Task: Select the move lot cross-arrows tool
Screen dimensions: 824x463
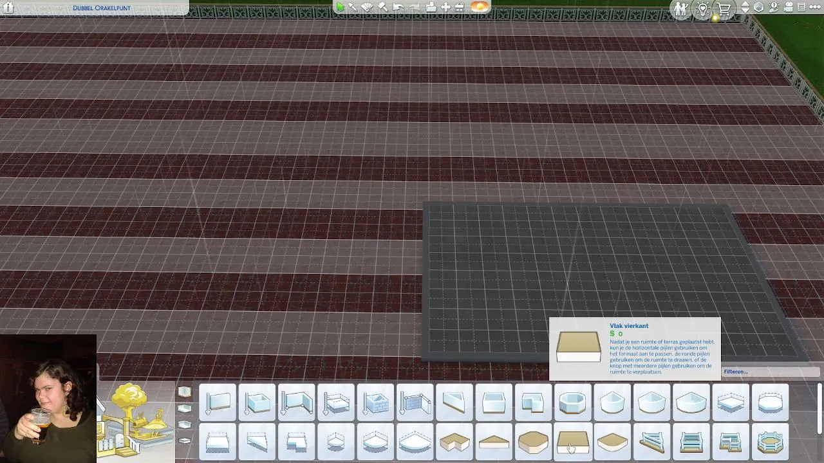Action: coord(445,7)
